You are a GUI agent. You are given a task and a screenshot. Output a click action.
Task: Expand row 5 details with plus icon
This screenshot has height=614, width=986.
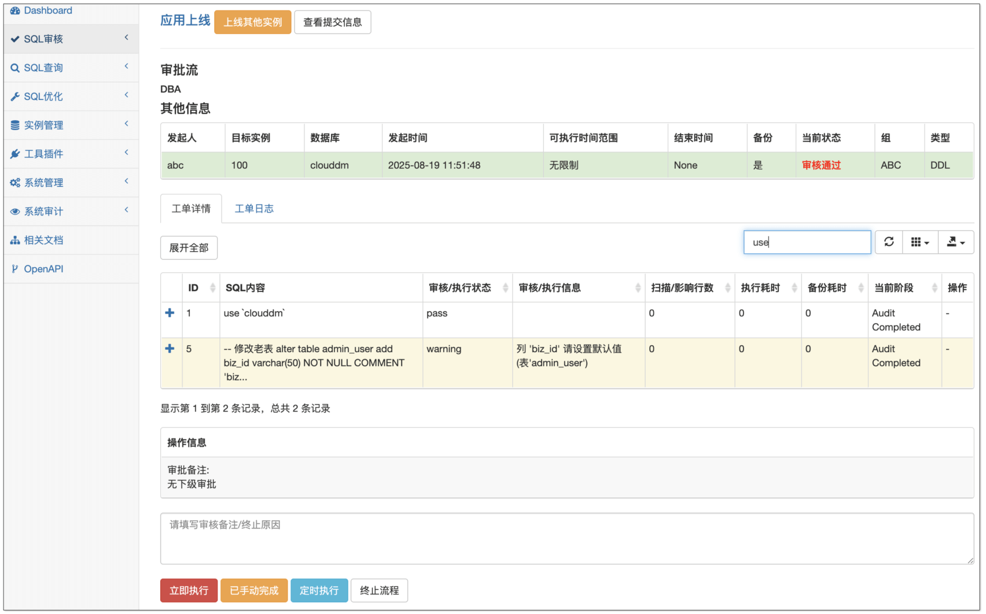tap(170, 349)
